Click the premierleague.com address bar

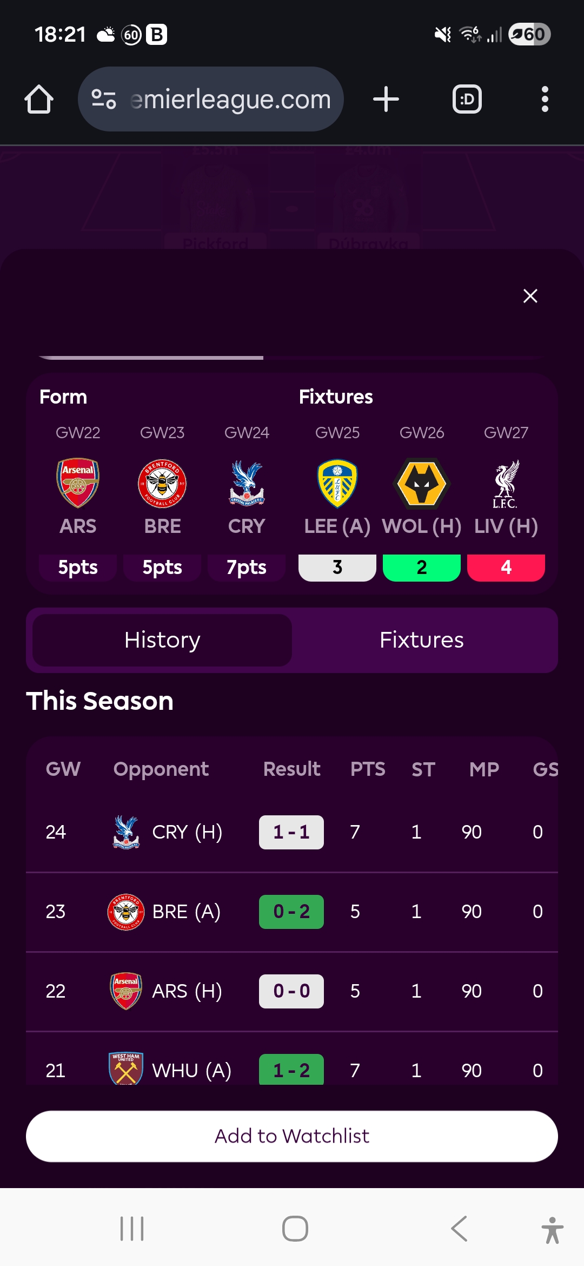click(230, 100)
